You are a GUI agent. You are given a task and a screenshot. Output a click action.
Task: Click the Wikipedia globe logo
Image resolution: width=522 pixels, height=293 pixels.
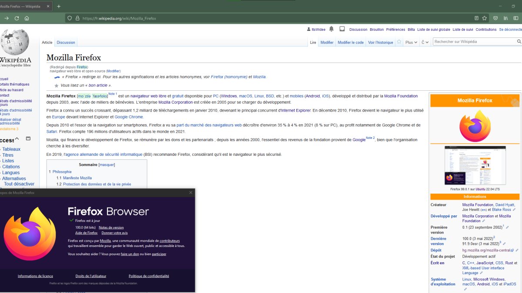tap(15, 41)
